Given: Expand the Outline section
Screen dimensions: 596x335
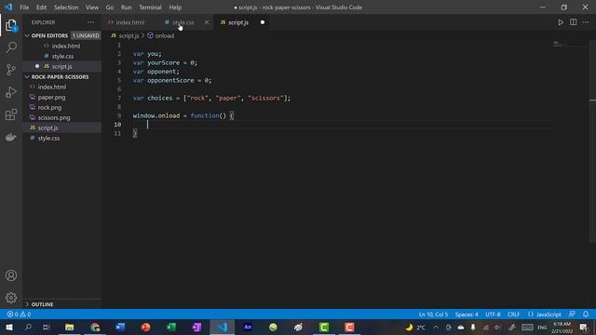Looking at the screenshot, I should point(43,304).
